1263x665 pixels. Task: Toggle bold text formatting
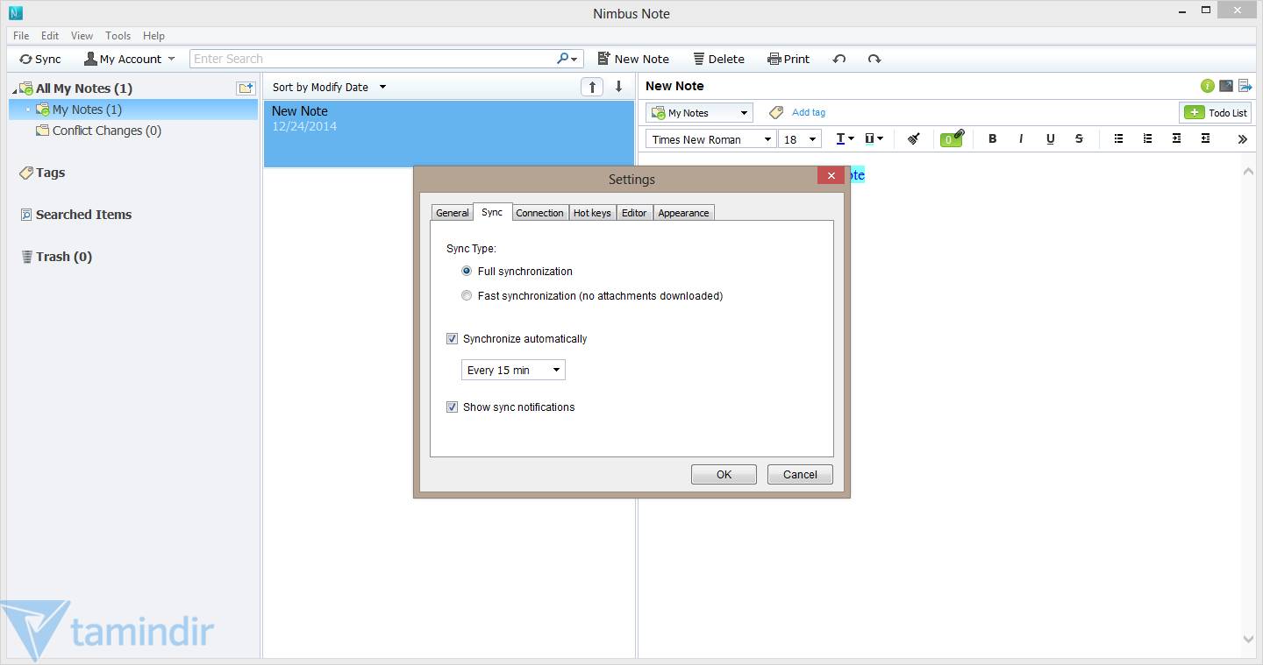(x=992, y=138)
